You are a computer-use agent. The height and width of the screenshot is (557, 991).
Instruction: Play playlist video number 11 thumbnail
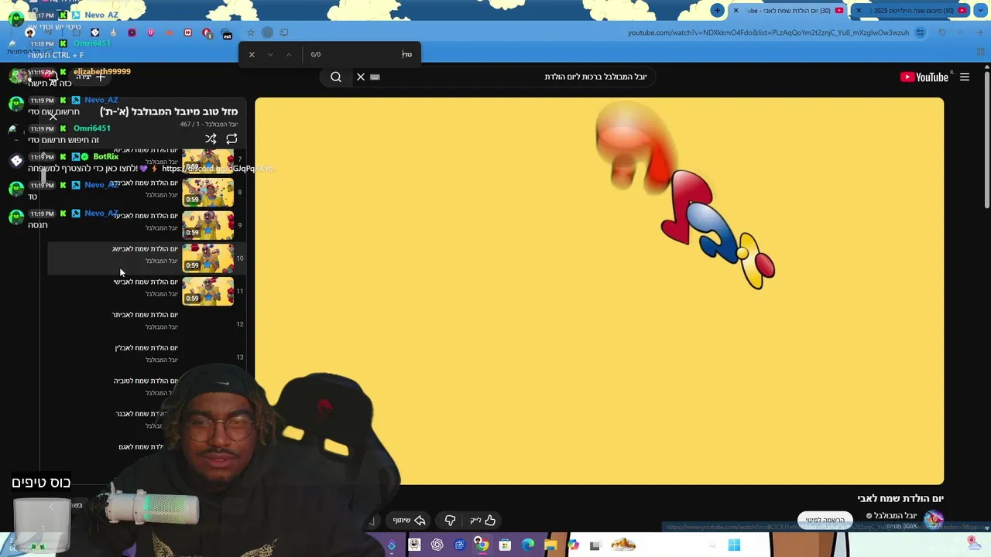tap(207, 292)
